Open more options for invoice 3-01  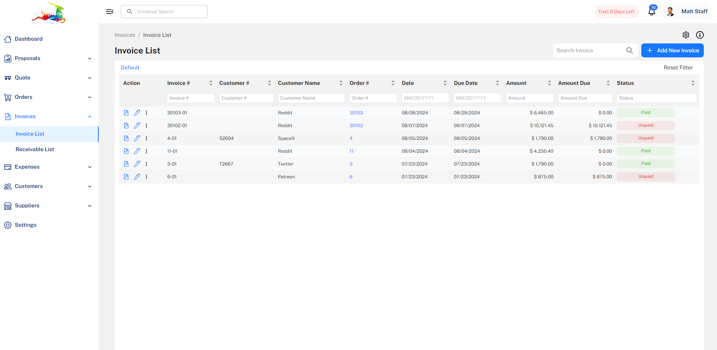(x=146, y=164)
